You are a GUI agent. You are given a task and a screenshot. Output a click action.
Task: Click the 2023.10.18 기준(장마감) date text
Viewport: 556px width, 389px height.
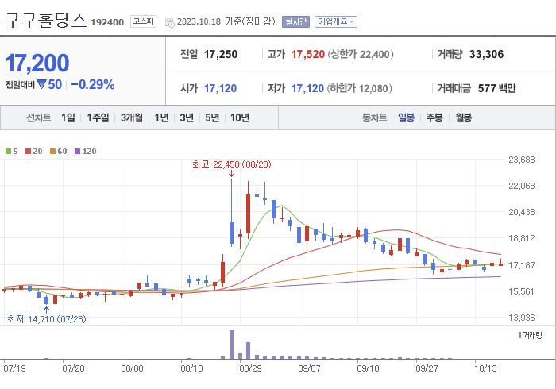click(x=226, y=21)
